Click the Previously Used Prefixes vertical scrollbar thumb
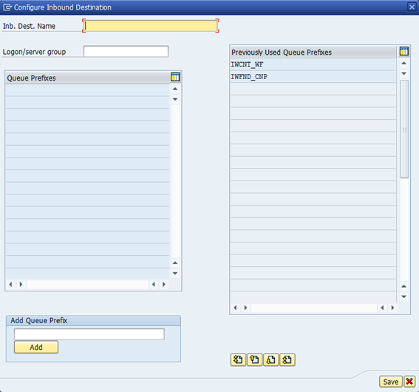Screen dimensions: 419x392 tap(404, 129)
